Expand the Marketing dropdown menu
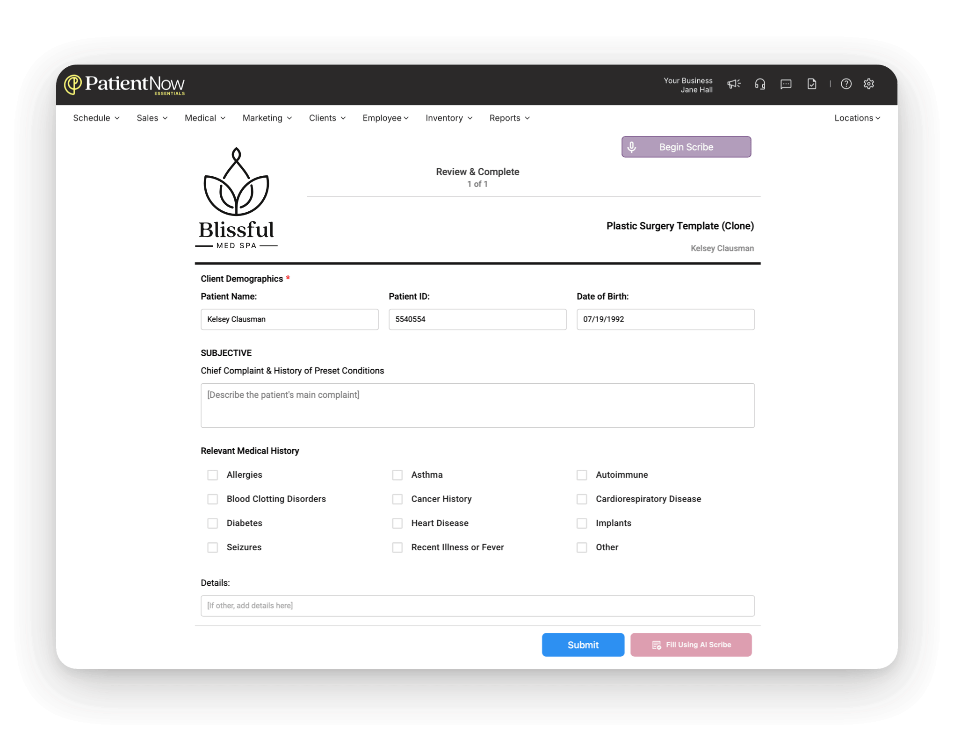This screenshot has height=732, width=954. coord(267,118)
